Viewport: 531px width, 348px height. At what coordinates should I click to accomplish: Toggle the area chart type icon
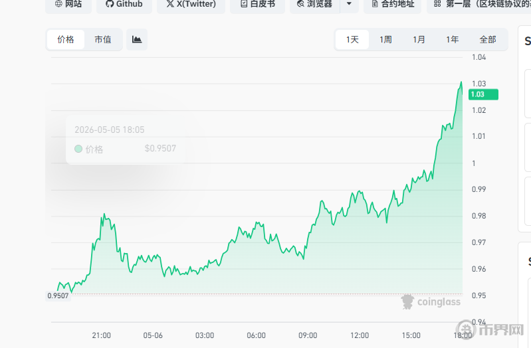click(137, 40)
